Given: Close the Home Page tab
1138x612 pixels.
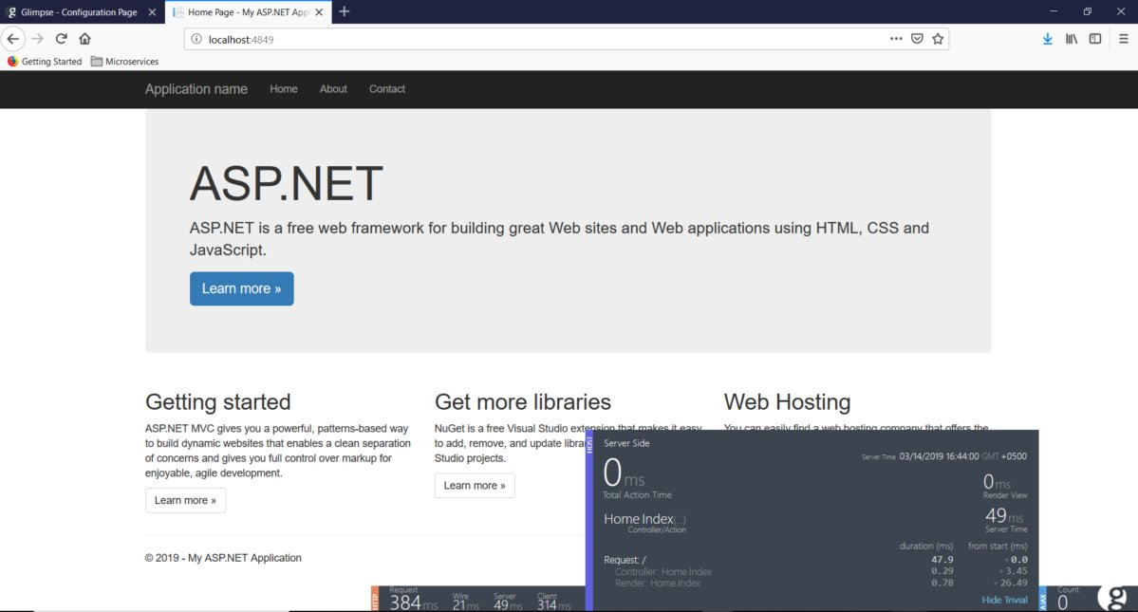Looking at the screenshot, I should pos(319,12).
